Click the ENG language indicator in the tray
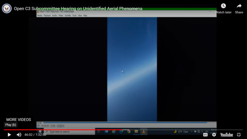Viewport: 247px width, 139px height. tap(207, 131)
